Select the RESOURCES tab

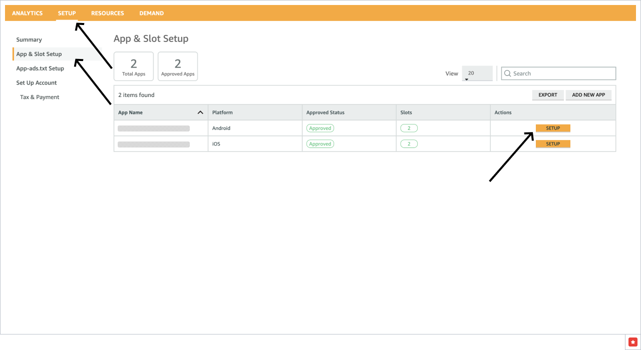[107, 13]
